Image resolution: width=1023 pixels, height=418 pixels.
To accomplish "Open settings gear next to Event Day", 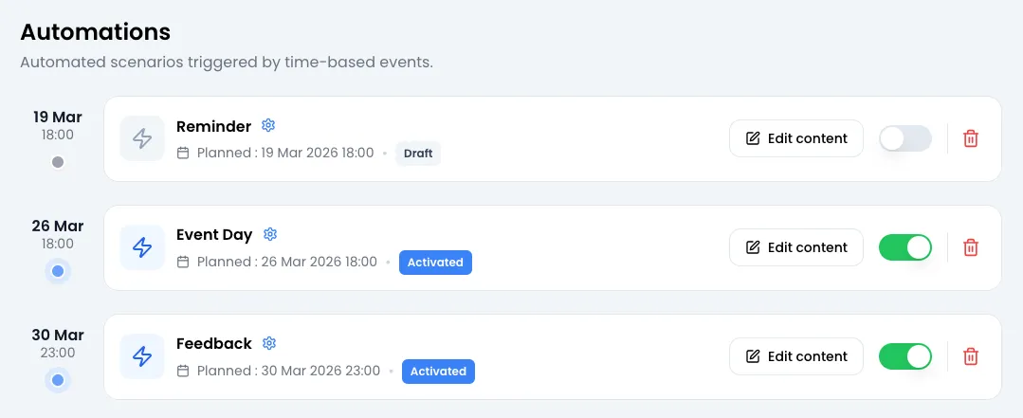I will (x=270, y=234).
